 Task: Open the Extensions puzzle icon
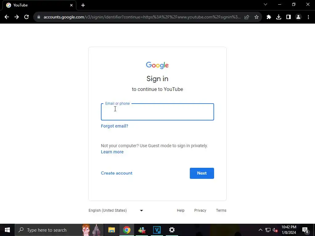click(269, 17)
